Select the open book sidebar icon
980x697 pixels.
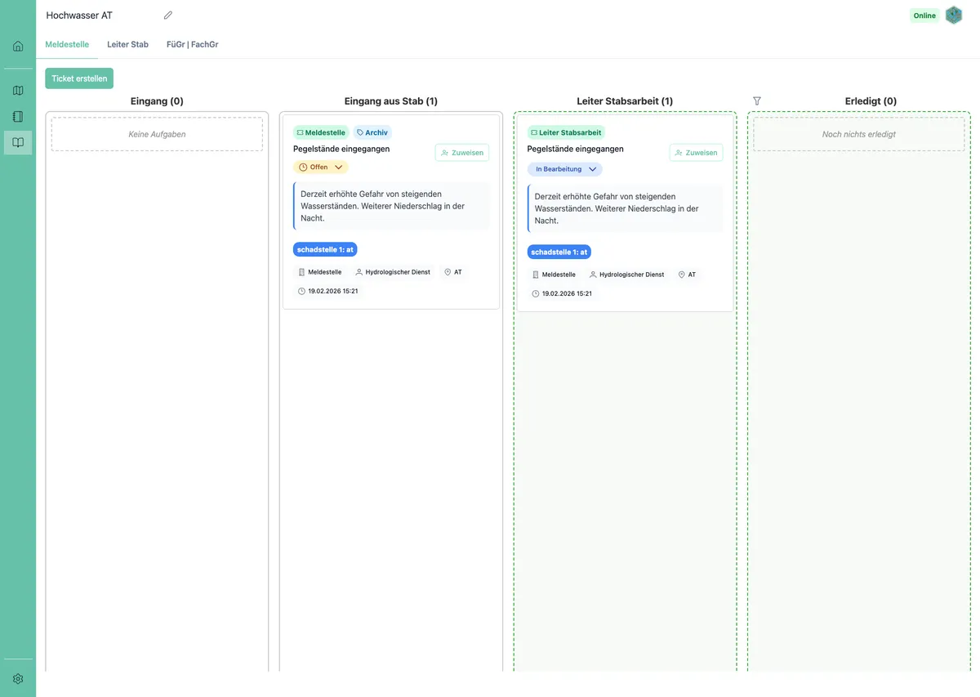pyautogui.click(x=18, y=143)
